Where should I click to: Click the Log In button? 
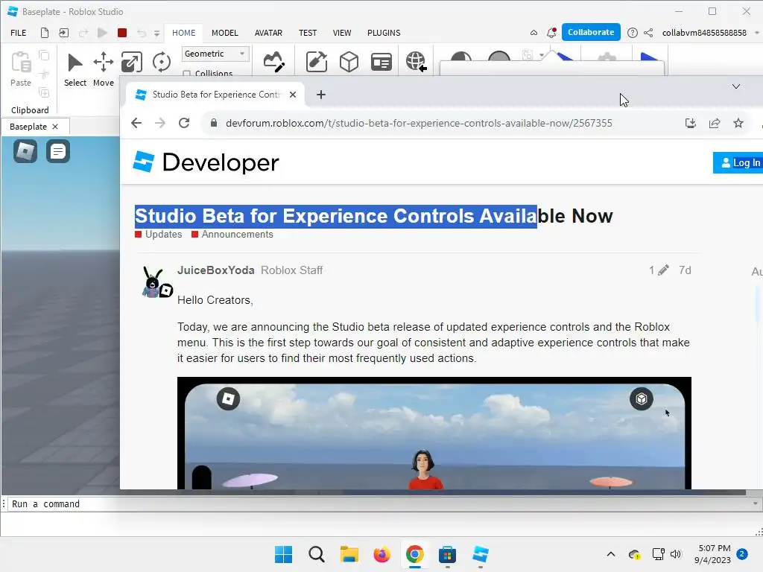click(x=738, y=163)
